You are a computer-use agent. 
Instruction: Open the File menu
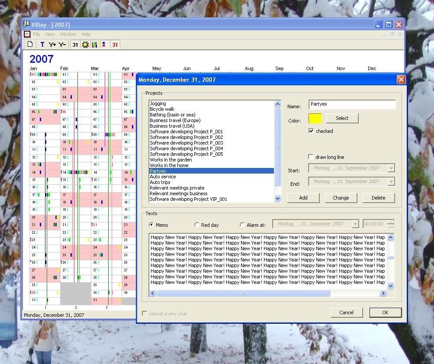point(36,34)
